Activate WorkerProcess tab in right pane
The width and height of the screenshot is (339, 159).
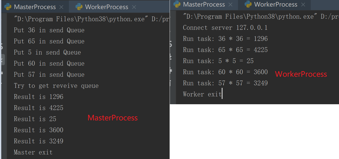(x=276, y=5)
